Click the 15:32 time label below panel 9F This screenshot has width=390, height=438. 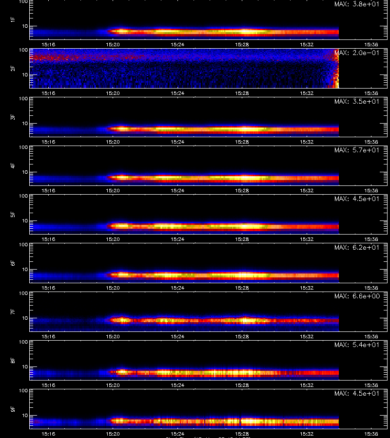[x=307, y=434]
